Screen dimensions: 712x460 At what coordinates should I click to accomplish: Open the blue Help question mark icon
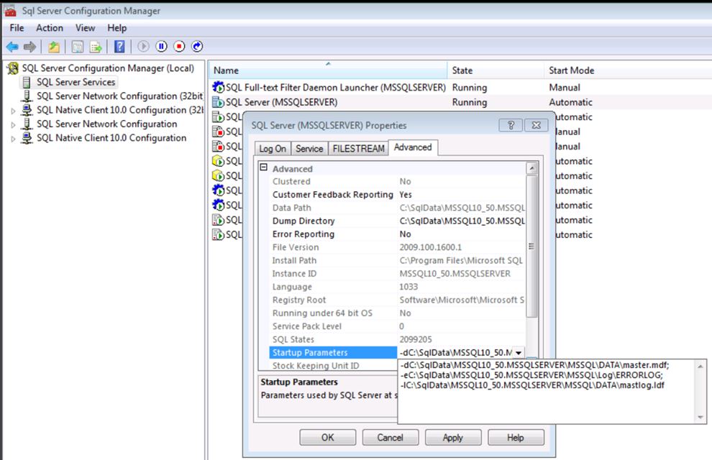click(x=119, y=46)
